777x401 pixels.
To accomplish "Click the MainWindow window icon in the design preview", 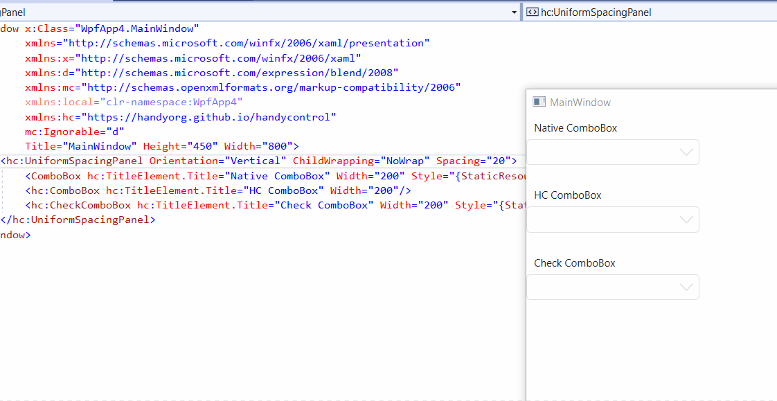I will tap(539, 102).
